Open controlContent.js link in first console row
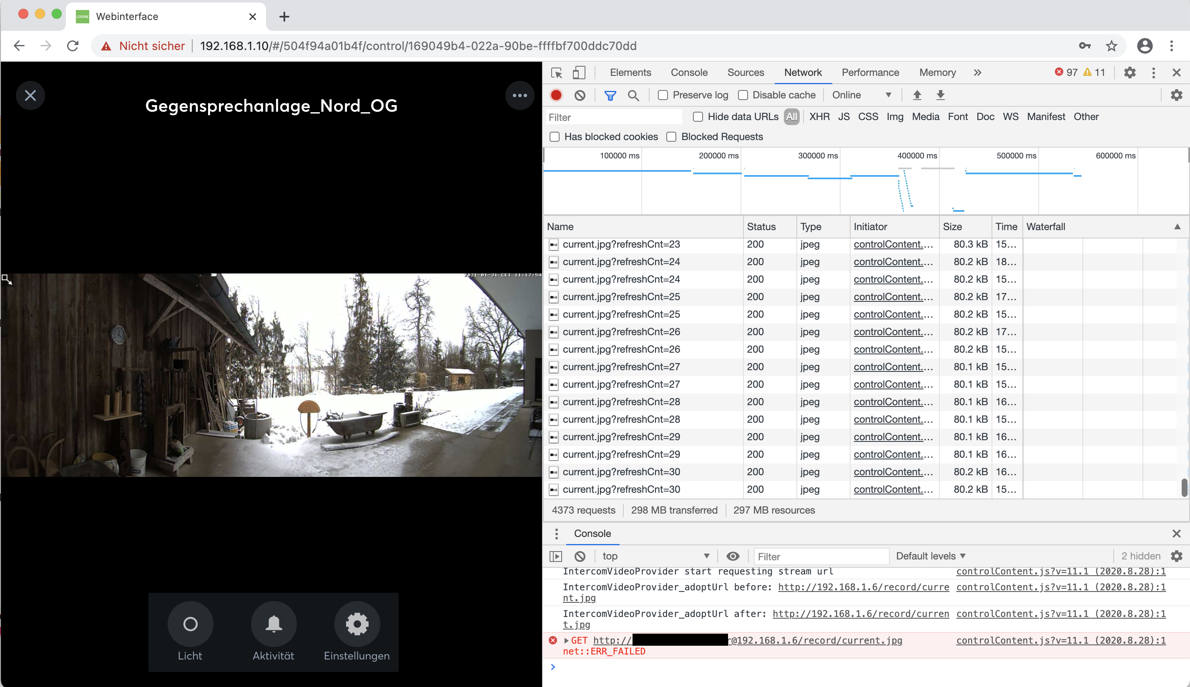The image size is (1190, 687). click(x=1060, y=571)
